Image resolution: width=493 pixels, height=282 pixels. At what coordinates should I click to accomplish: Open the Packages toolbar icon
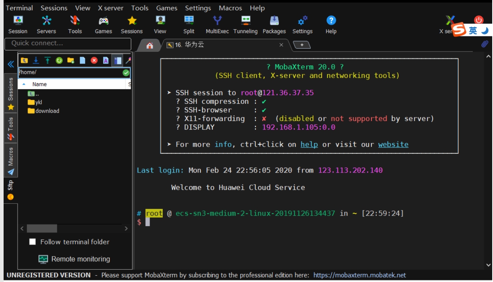coord(274,25)
